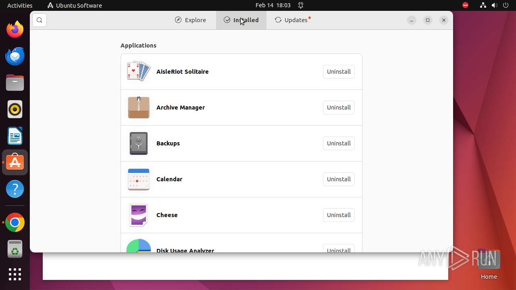Open the Activities overview

click(20, 5)
